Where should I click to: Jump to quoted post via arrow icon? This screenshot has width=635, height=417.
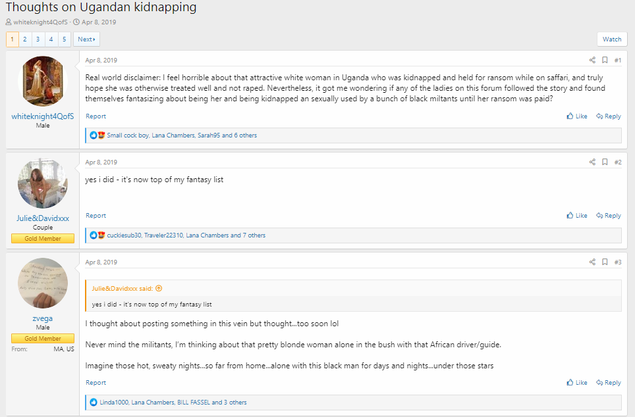pyautogui.click(x=159, y=288)
